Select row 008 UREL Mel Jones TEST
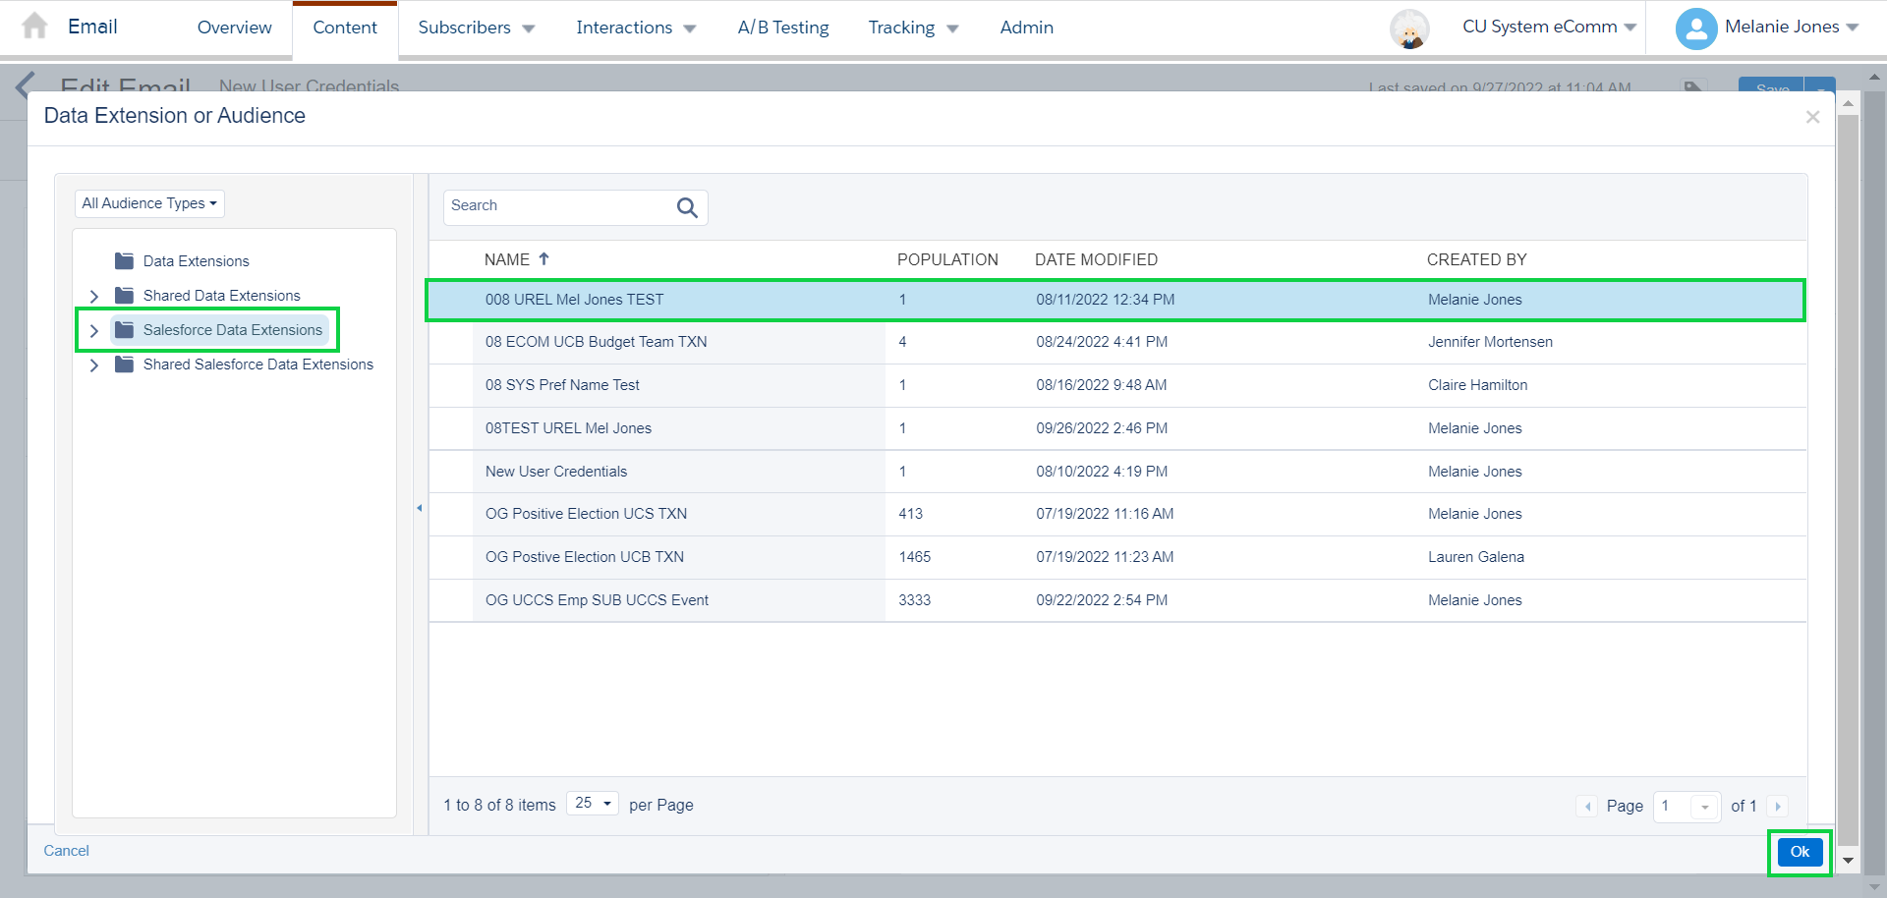 coord(1116,300)
